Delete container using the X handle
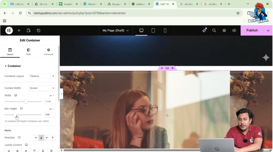Screen dimensions: 273x152 pos(173,68)
